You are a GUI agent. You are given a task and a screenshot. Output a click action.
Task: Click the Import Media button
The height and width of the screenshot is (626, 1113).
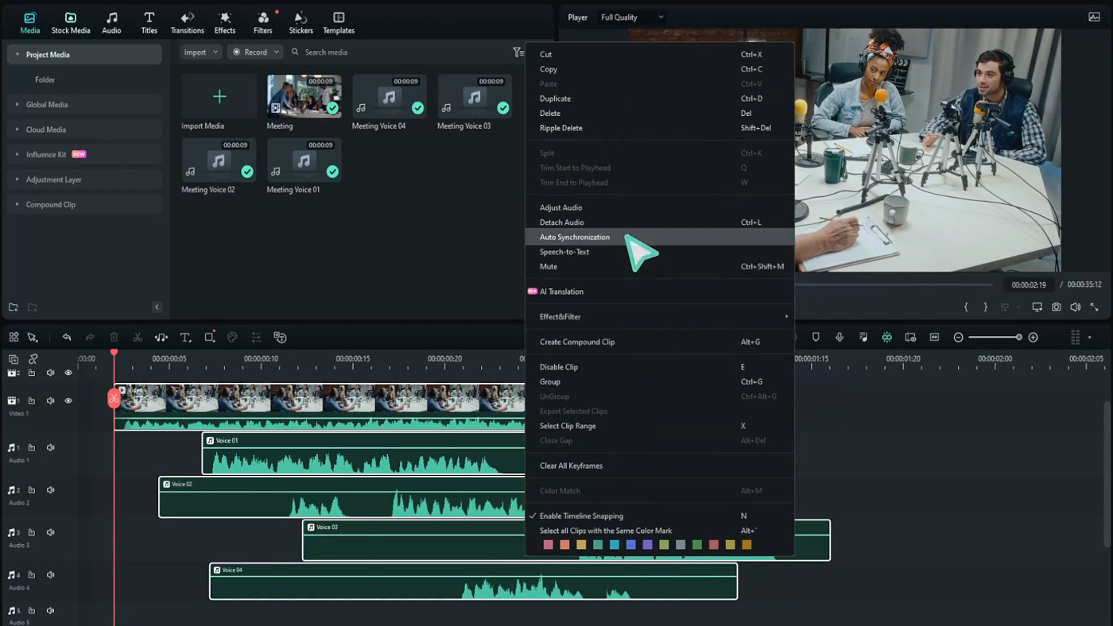click(218, 96)
